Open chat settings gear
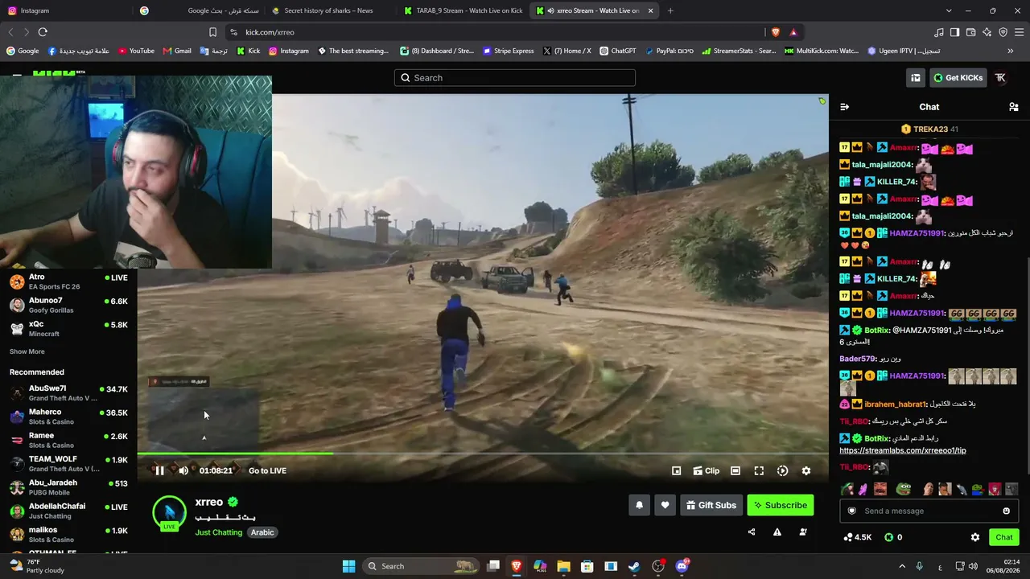The width and height of the screenshot is (1030, 579). [x=975, y=537]
